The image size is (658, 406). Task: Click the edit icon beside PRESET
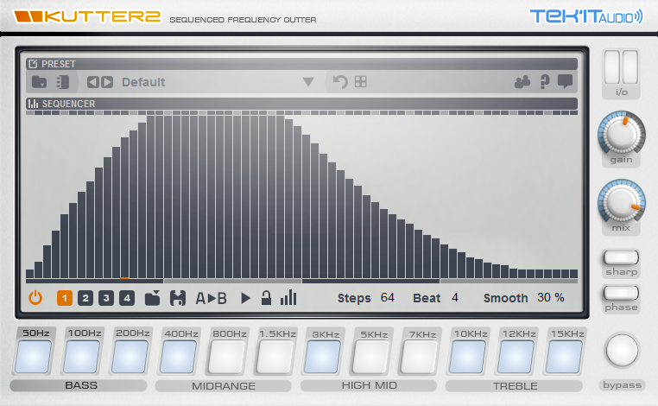pyautogui.click(x=33, y=64)
